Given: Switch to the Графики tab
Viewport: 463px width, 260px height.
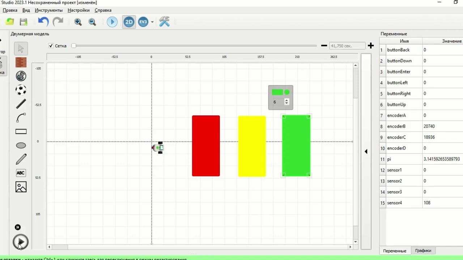Looking at the screenshot, I should click(x=423, y=250).
